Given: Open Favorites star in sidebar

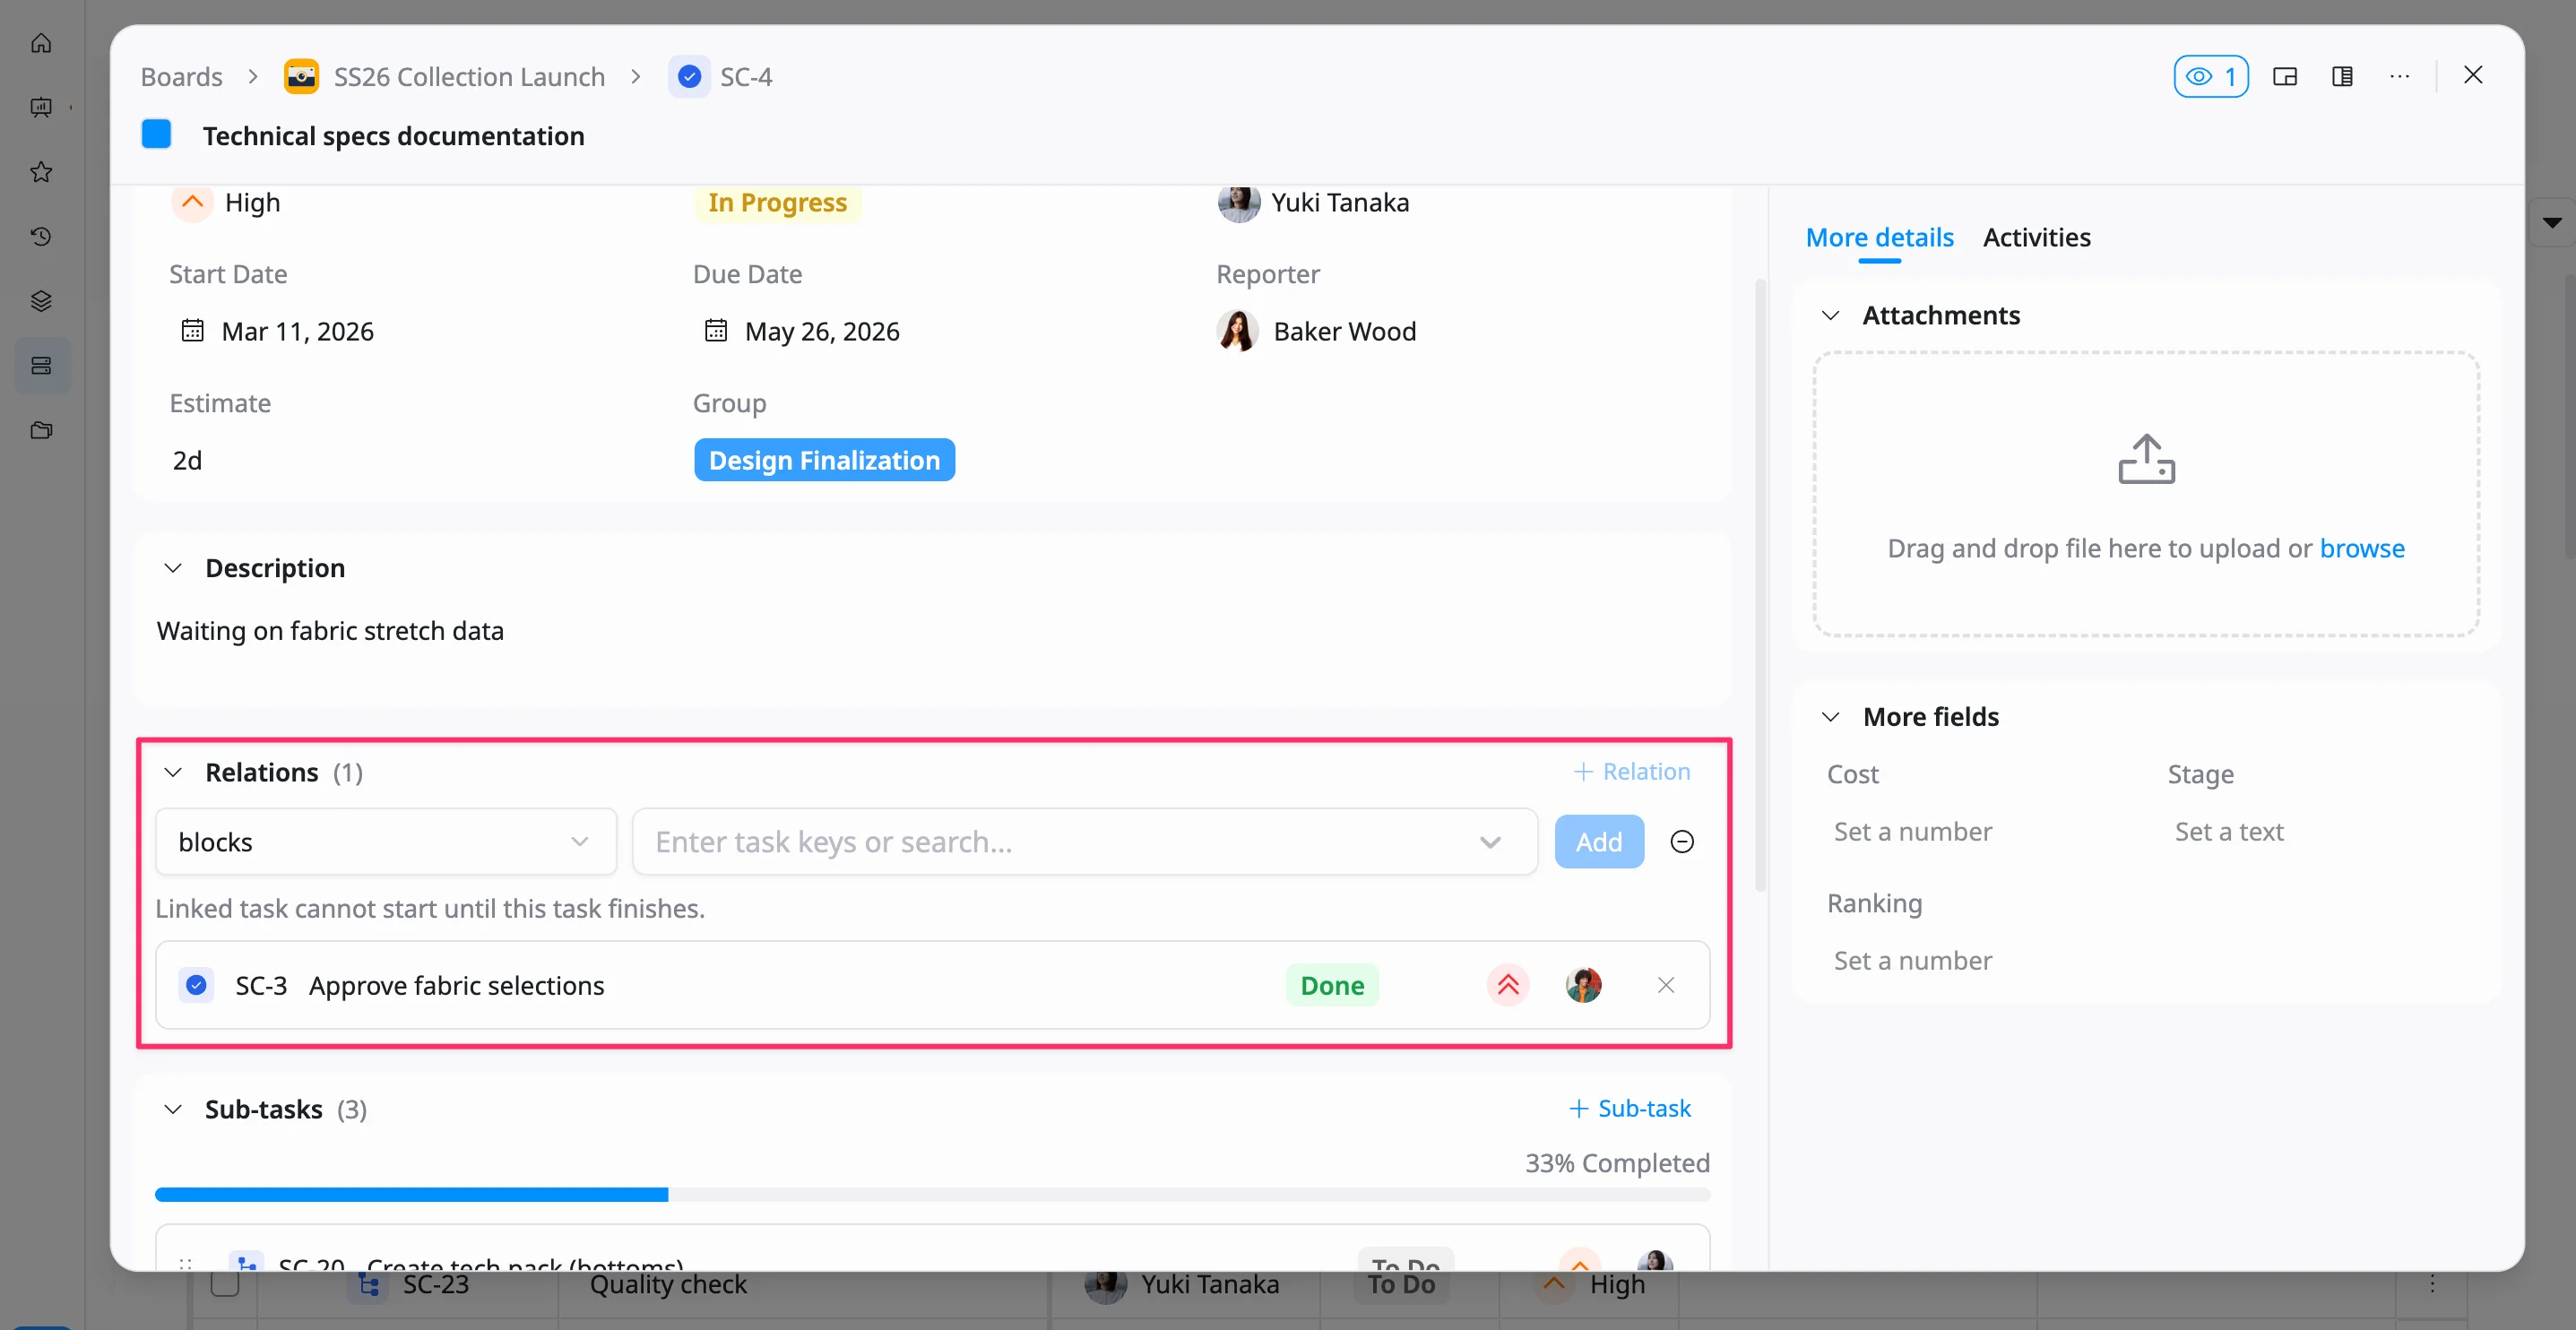Looking at the screenshot, I should 41,172.
